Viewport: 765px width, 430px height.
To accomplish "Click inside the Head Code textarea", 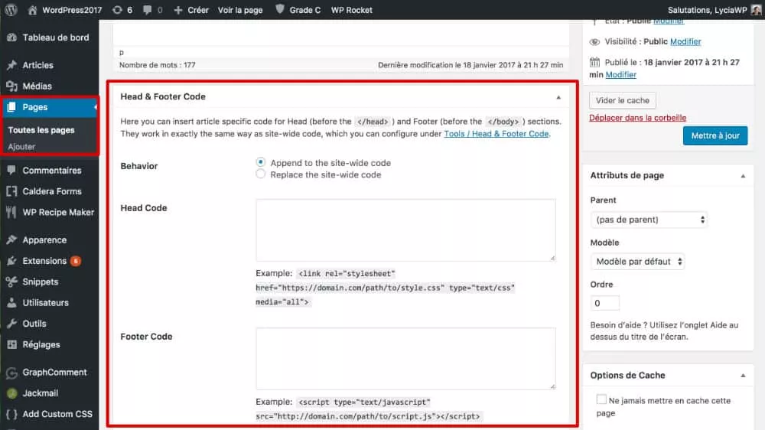I will [x=405, y=230].
